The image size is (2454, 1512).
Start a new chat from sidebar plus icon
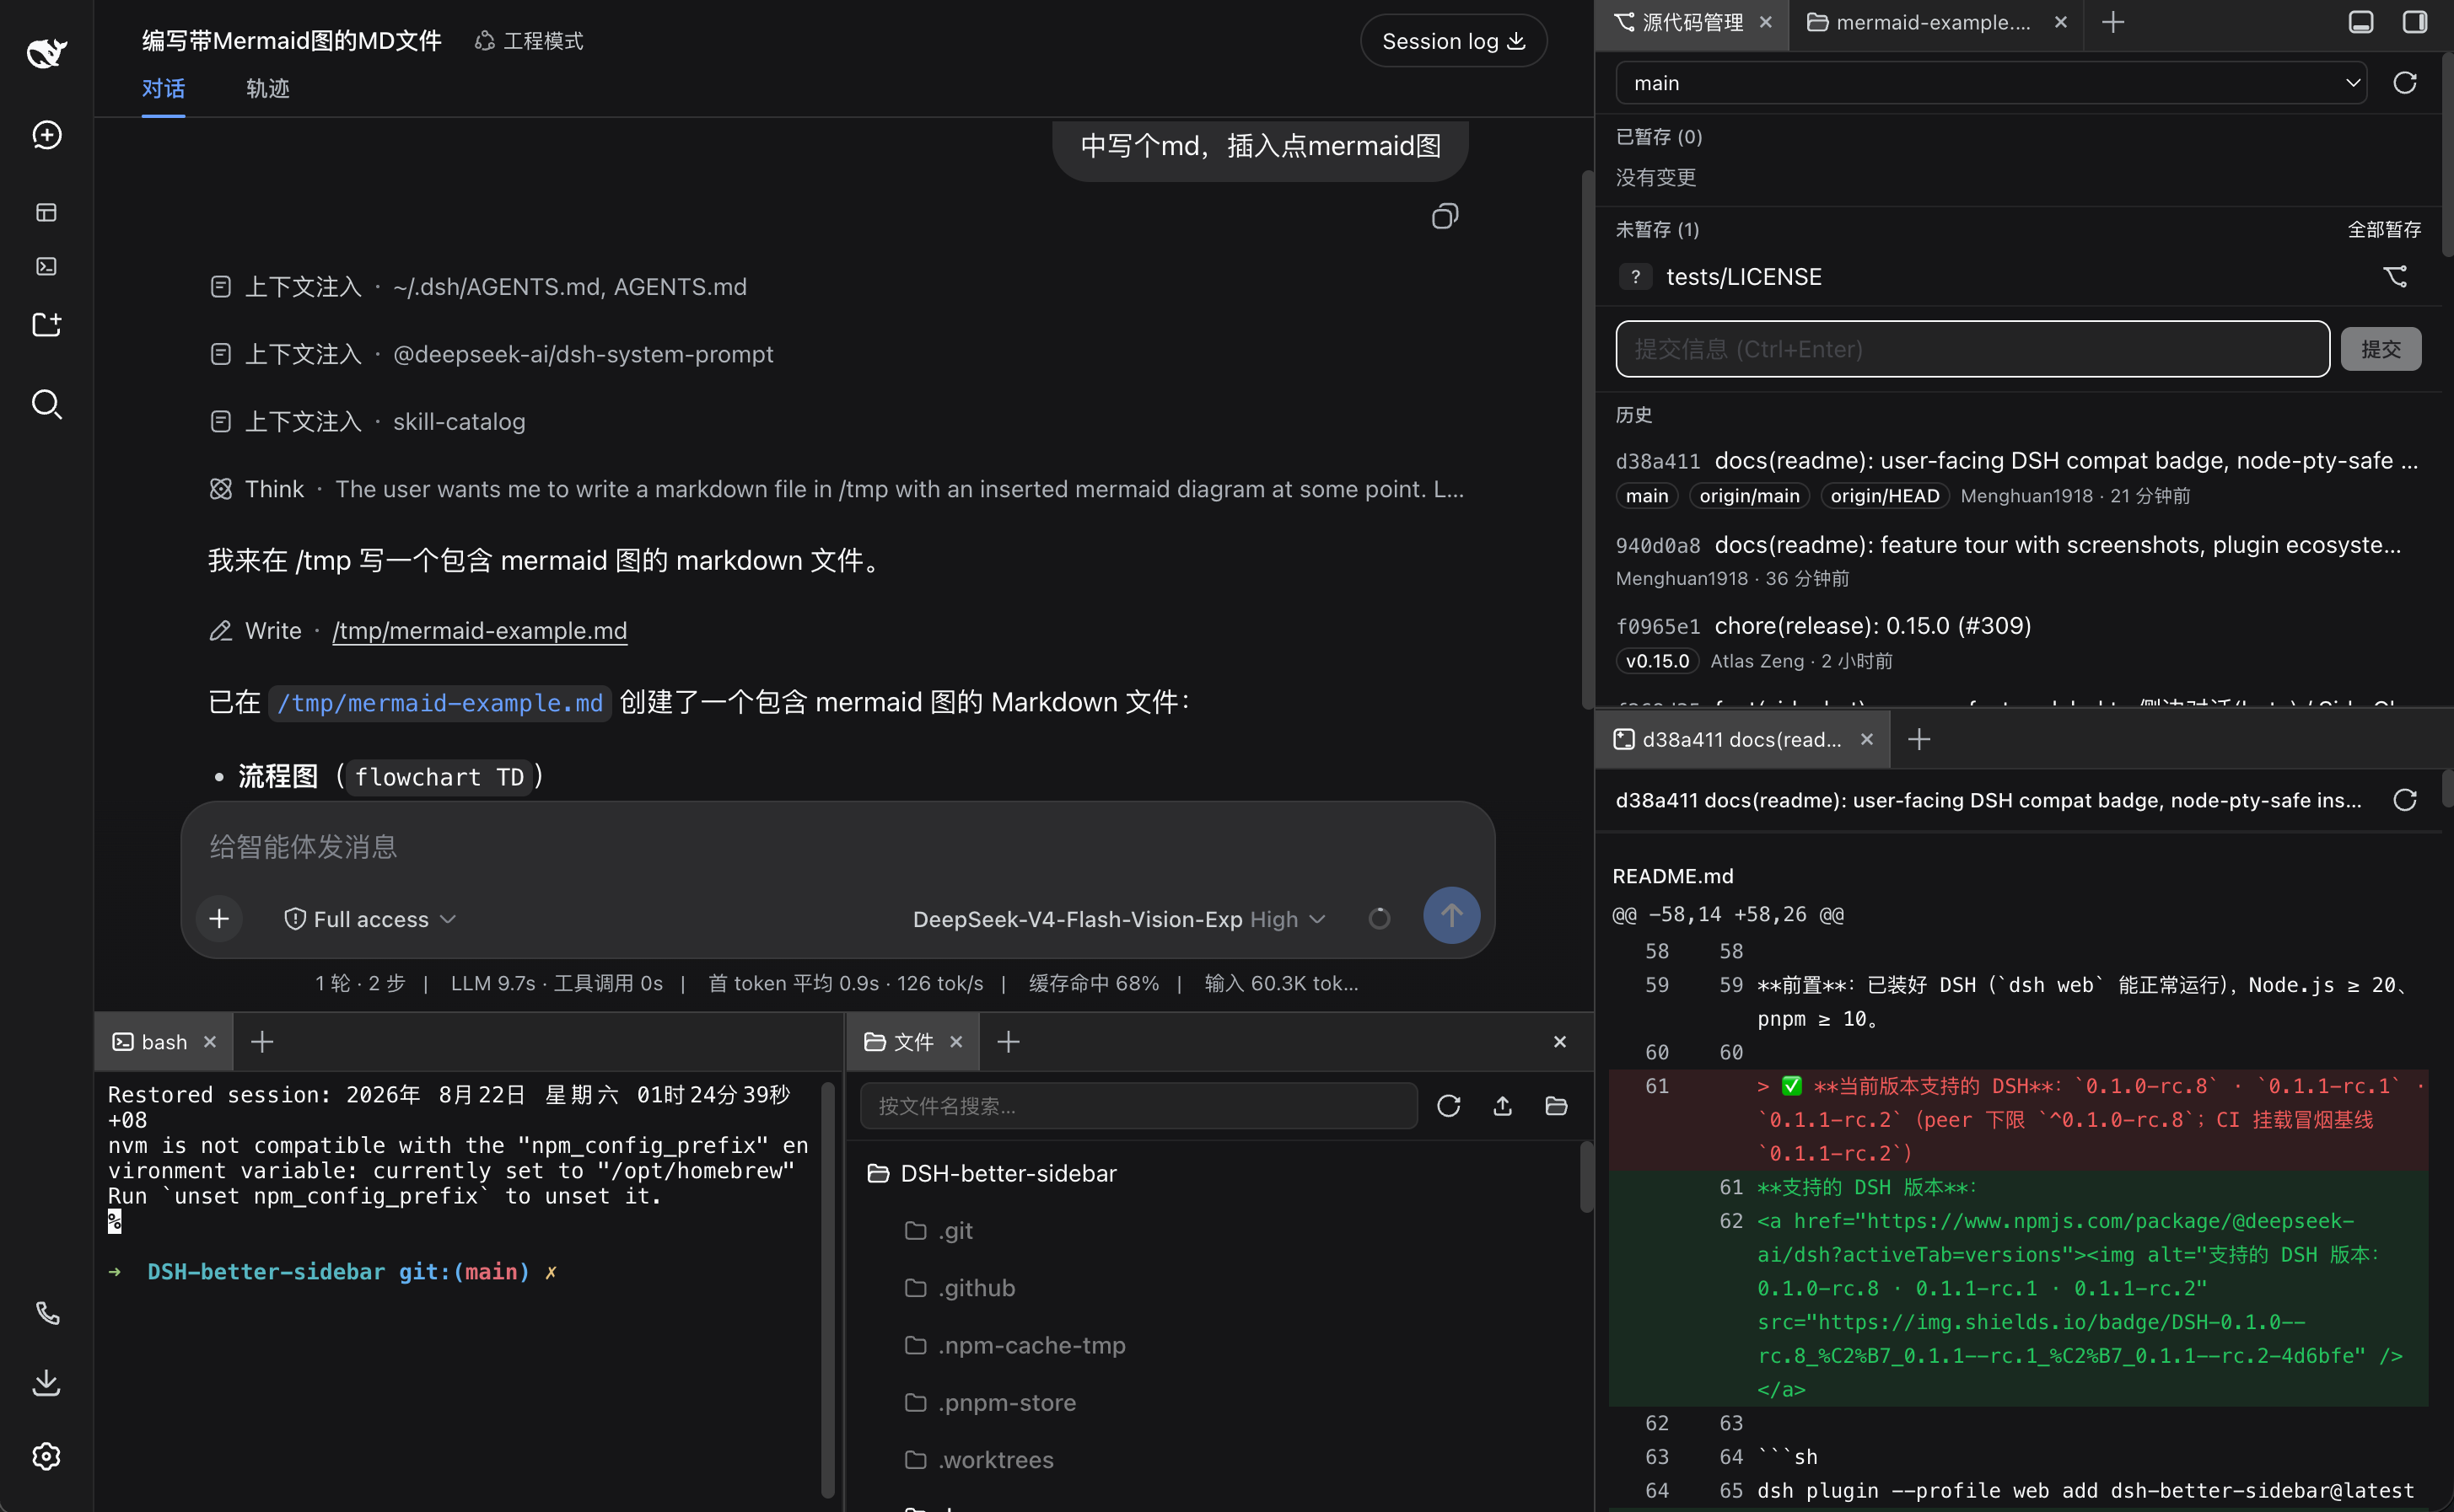pos(46,135)
